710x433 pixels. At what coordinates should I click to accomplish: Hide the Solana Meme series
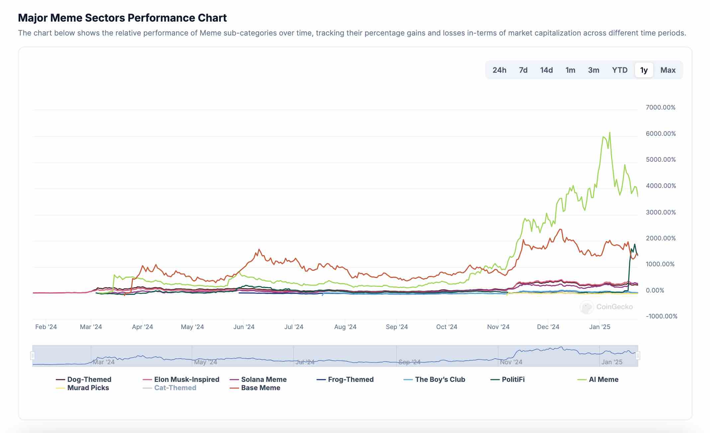258,379
